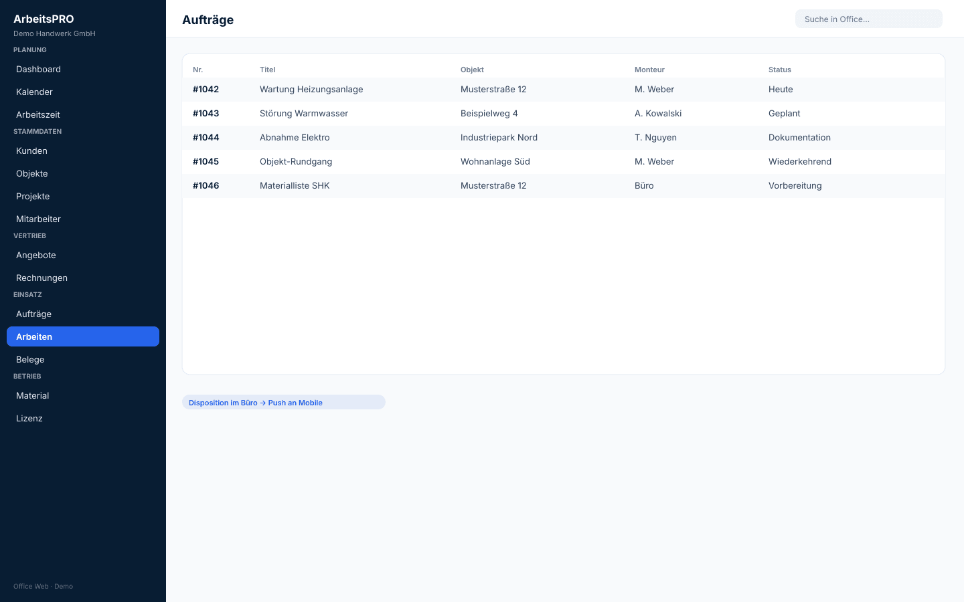Click the status Dokumentation
964x602 pixels.
(799, 137)
